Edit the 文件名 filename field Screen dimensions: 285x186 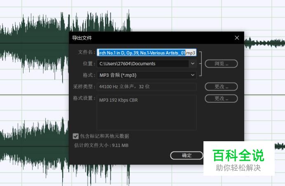tap(147, 53)
